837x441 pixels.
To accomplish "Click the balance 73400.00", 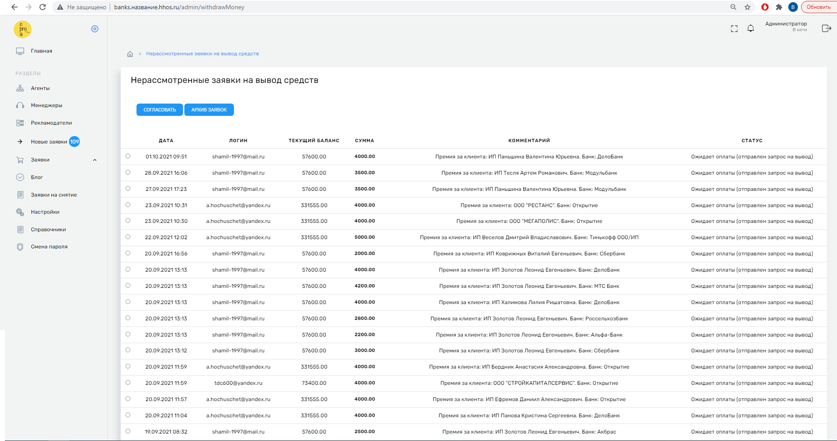I will tap(314, 383).
